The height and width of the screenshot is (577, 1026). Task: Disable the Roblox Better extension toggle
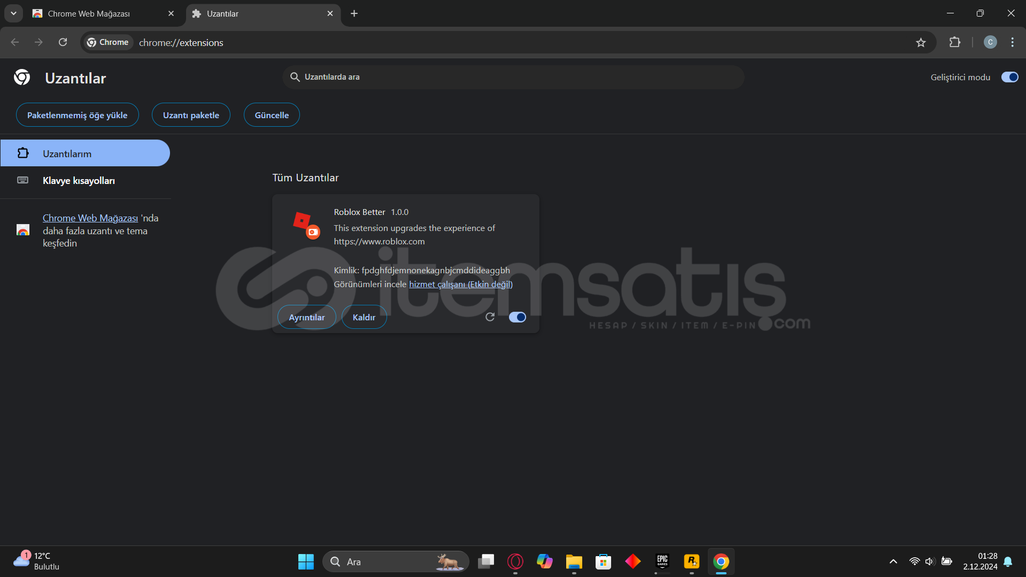[x=517, y=317]
